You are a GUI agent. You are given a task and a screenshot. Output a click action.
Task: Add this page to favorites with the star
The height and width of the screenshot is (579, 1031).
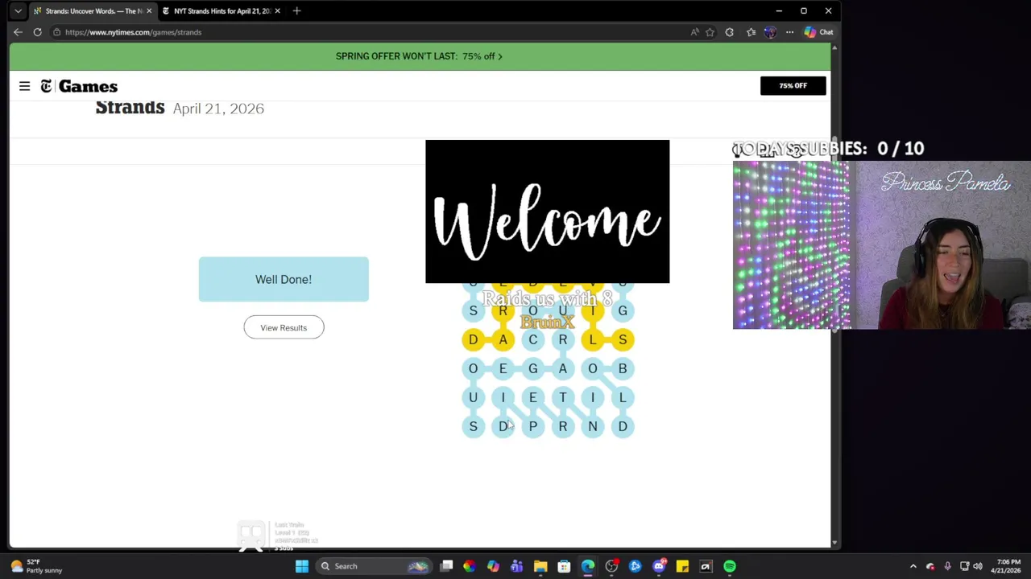click(x=710, y=32)
